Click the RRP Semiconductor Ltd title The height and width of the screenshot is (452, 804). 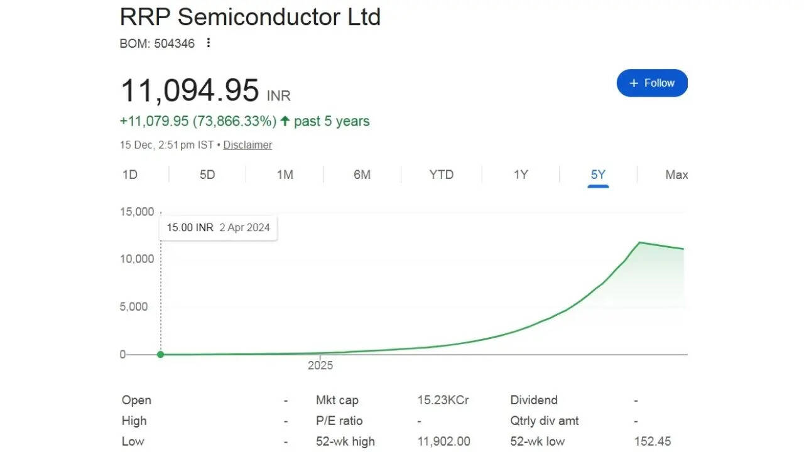click(250, 17)
